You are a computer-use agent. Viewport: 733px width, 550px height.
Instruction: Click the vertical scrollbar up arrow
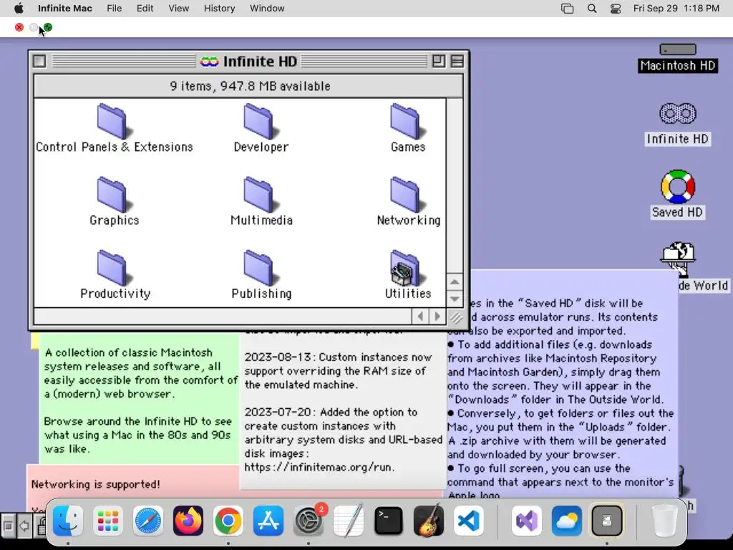pos(455,282)
